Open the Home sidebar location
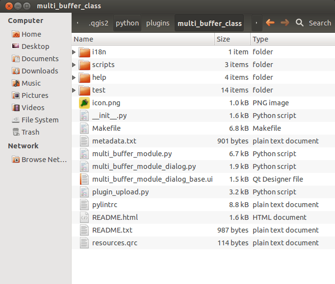 click(x=26, y=34)
